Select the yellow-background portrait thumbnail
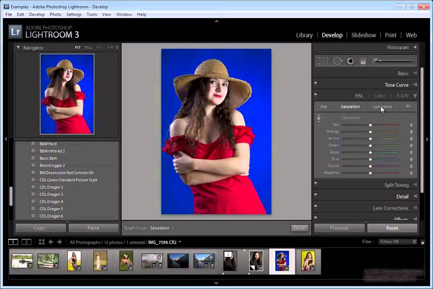Viewport: 433px width, 289px height. [x=308, y=261]
